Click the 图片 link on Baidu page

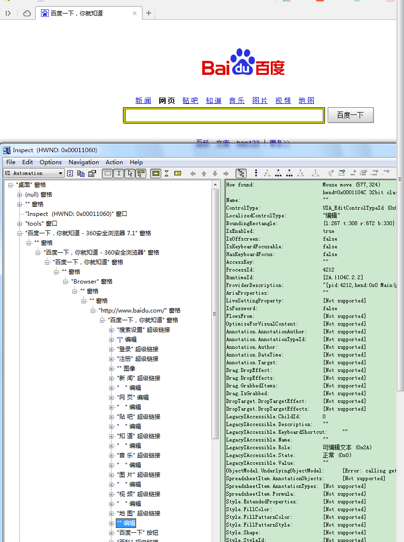coord(260,100)
